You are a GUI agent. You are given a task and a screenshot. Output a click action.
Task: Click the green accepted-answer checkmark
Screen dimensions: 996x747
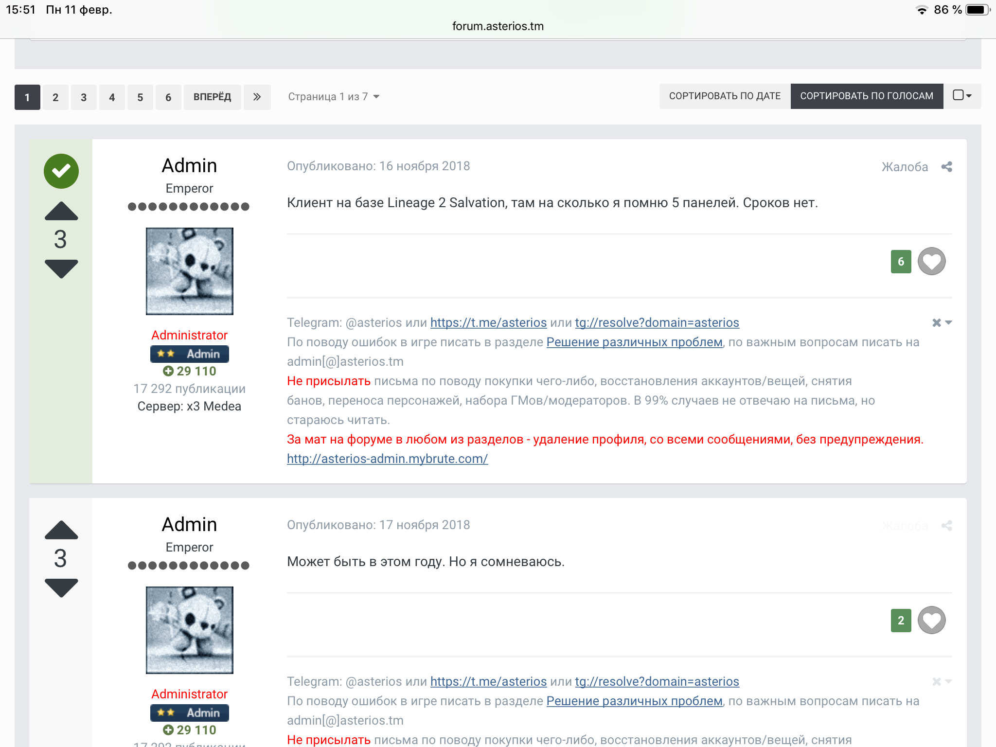[x=61, y=171]
